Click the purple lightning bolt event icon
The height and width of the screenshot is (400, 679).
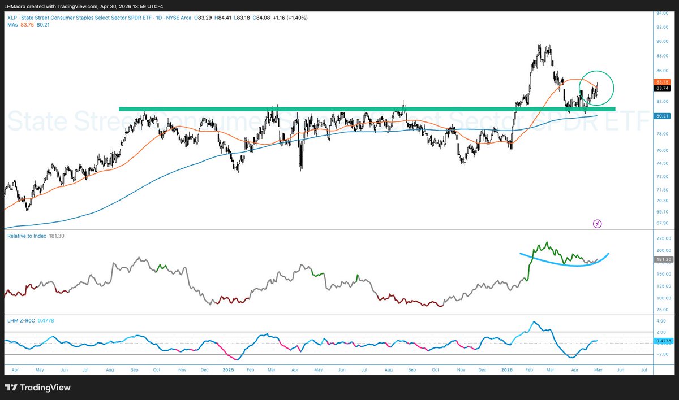pyautogui.click(x=598, y=224)
